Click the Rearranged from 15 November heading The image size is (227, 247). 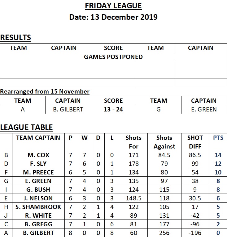pos(45,91)
